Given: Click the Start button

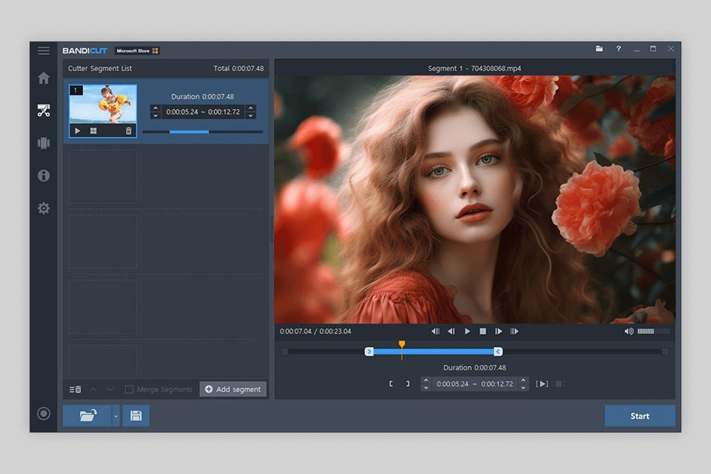Looking at the screenshot, I should coord(639,415).
